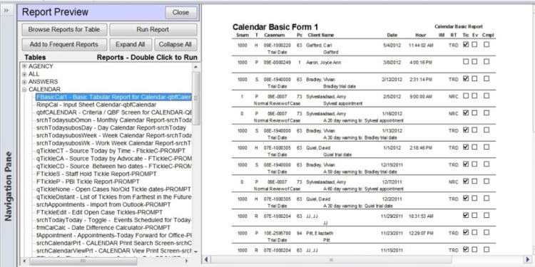
Task: Run the selected report
Action: click(x=153, y=30)
